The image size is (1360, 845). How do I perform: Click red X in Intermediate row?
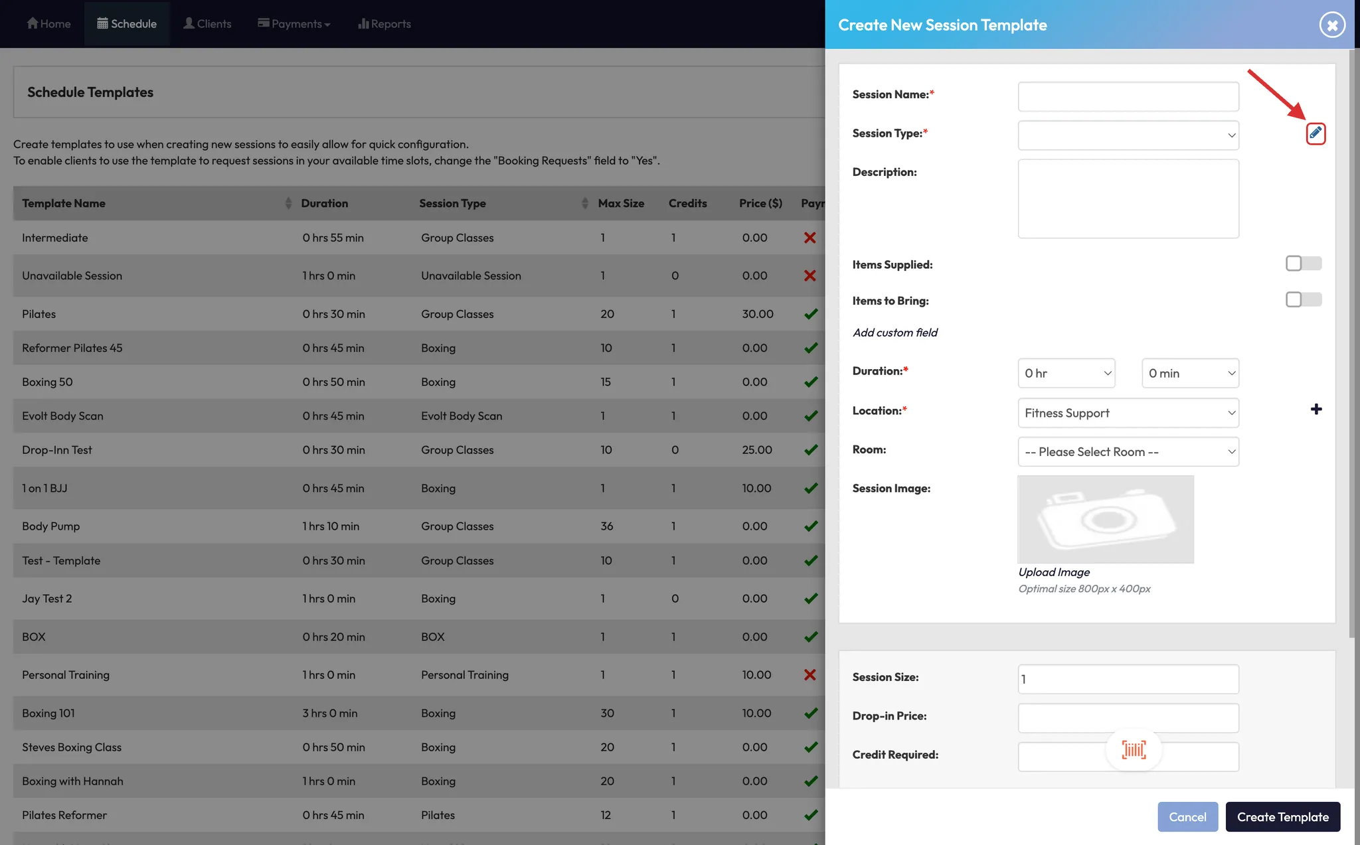click(809, 238)
